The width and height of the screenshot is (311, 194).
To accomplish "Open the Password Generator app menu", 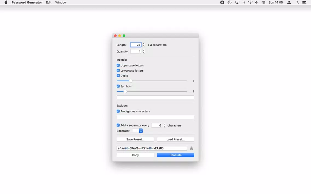I will (27, 2).
